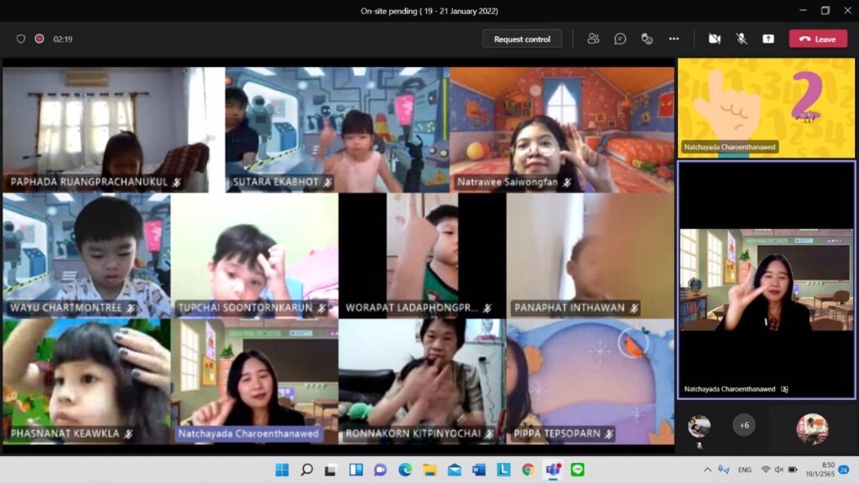Click the Request control button
This screenshot has height=483, width=859.
(522, 39)
